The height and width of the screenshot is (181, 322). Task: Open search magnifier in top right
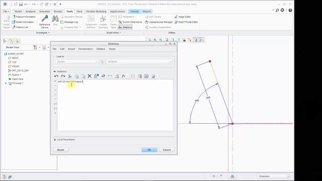click(x=277, y=10)
